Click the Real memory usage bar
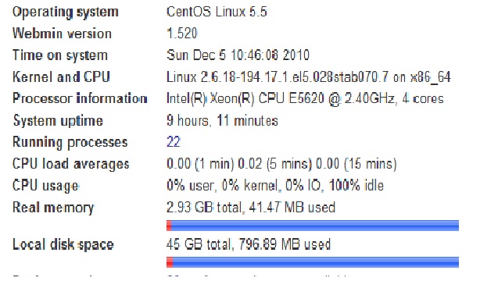Image resolution: width=480 pixels, height=281 pixels. coord(313,226)
